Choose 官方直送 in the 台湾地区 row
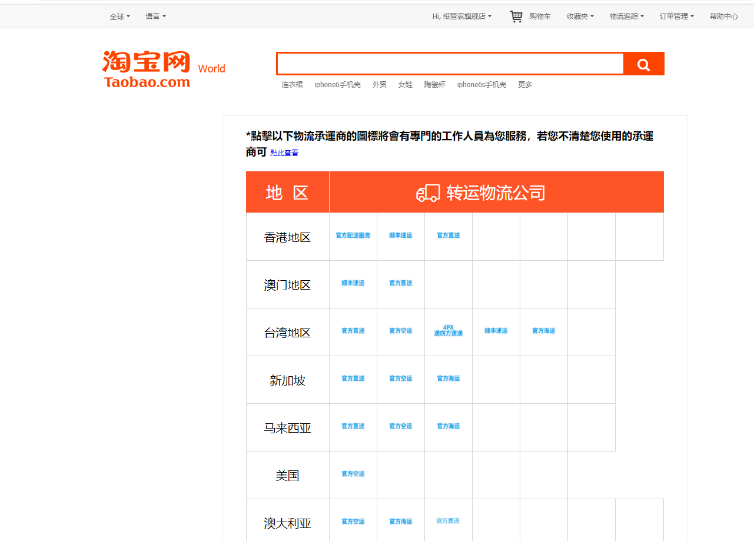This screenshot has width=754, height=541. tap(353, 331)
